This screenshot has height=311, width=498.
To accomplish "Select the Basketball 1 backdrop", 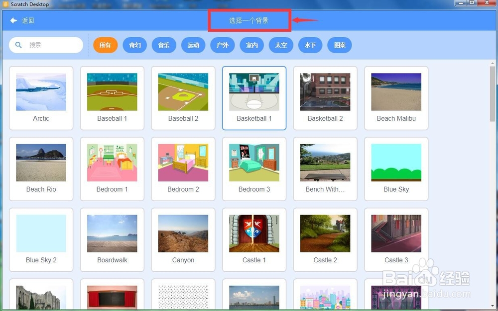I will 254,98.
